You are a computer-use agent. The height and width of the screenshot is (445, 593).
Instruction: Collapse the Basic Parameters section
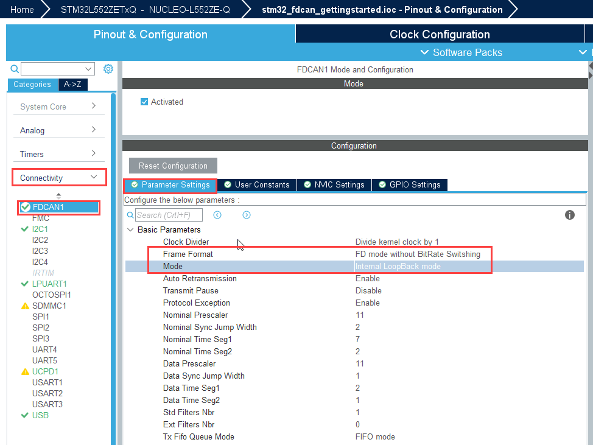pos(130,230)
